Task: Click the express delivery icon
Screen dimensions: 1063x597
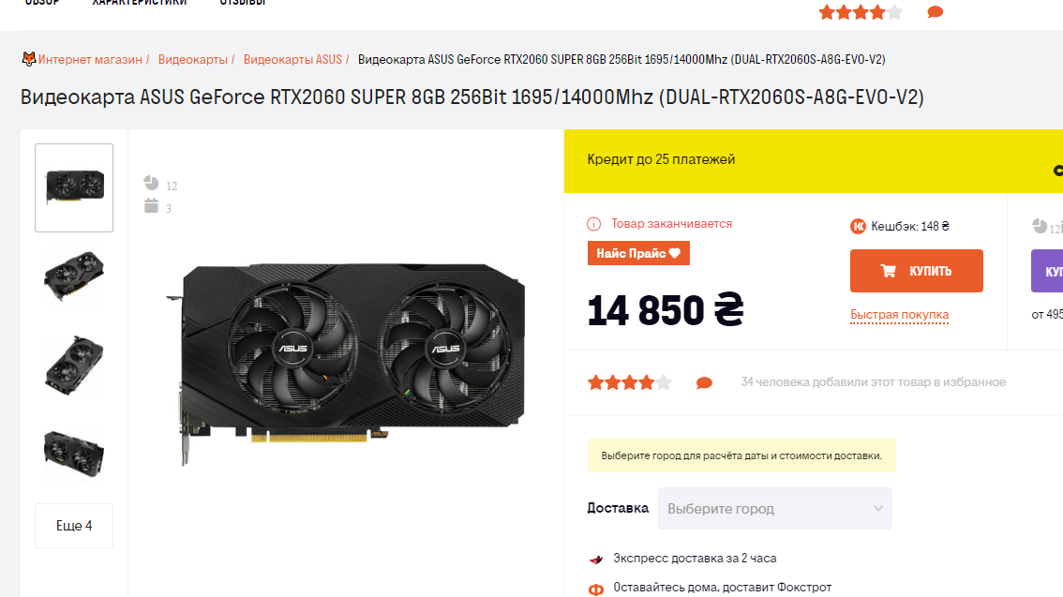Action: (x=596, y=560)
